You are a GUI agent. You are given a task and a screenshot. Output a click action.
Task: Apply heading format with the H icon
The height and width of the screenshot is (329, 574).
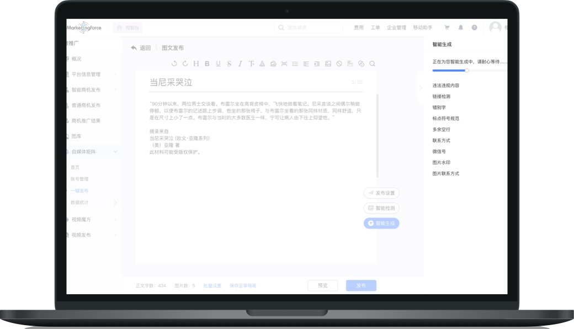[196, 63]
